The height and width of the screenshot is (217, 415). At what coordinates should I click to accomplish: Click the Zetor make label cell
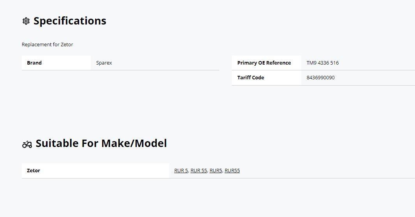pyautogui.click(x=95, y=171)
